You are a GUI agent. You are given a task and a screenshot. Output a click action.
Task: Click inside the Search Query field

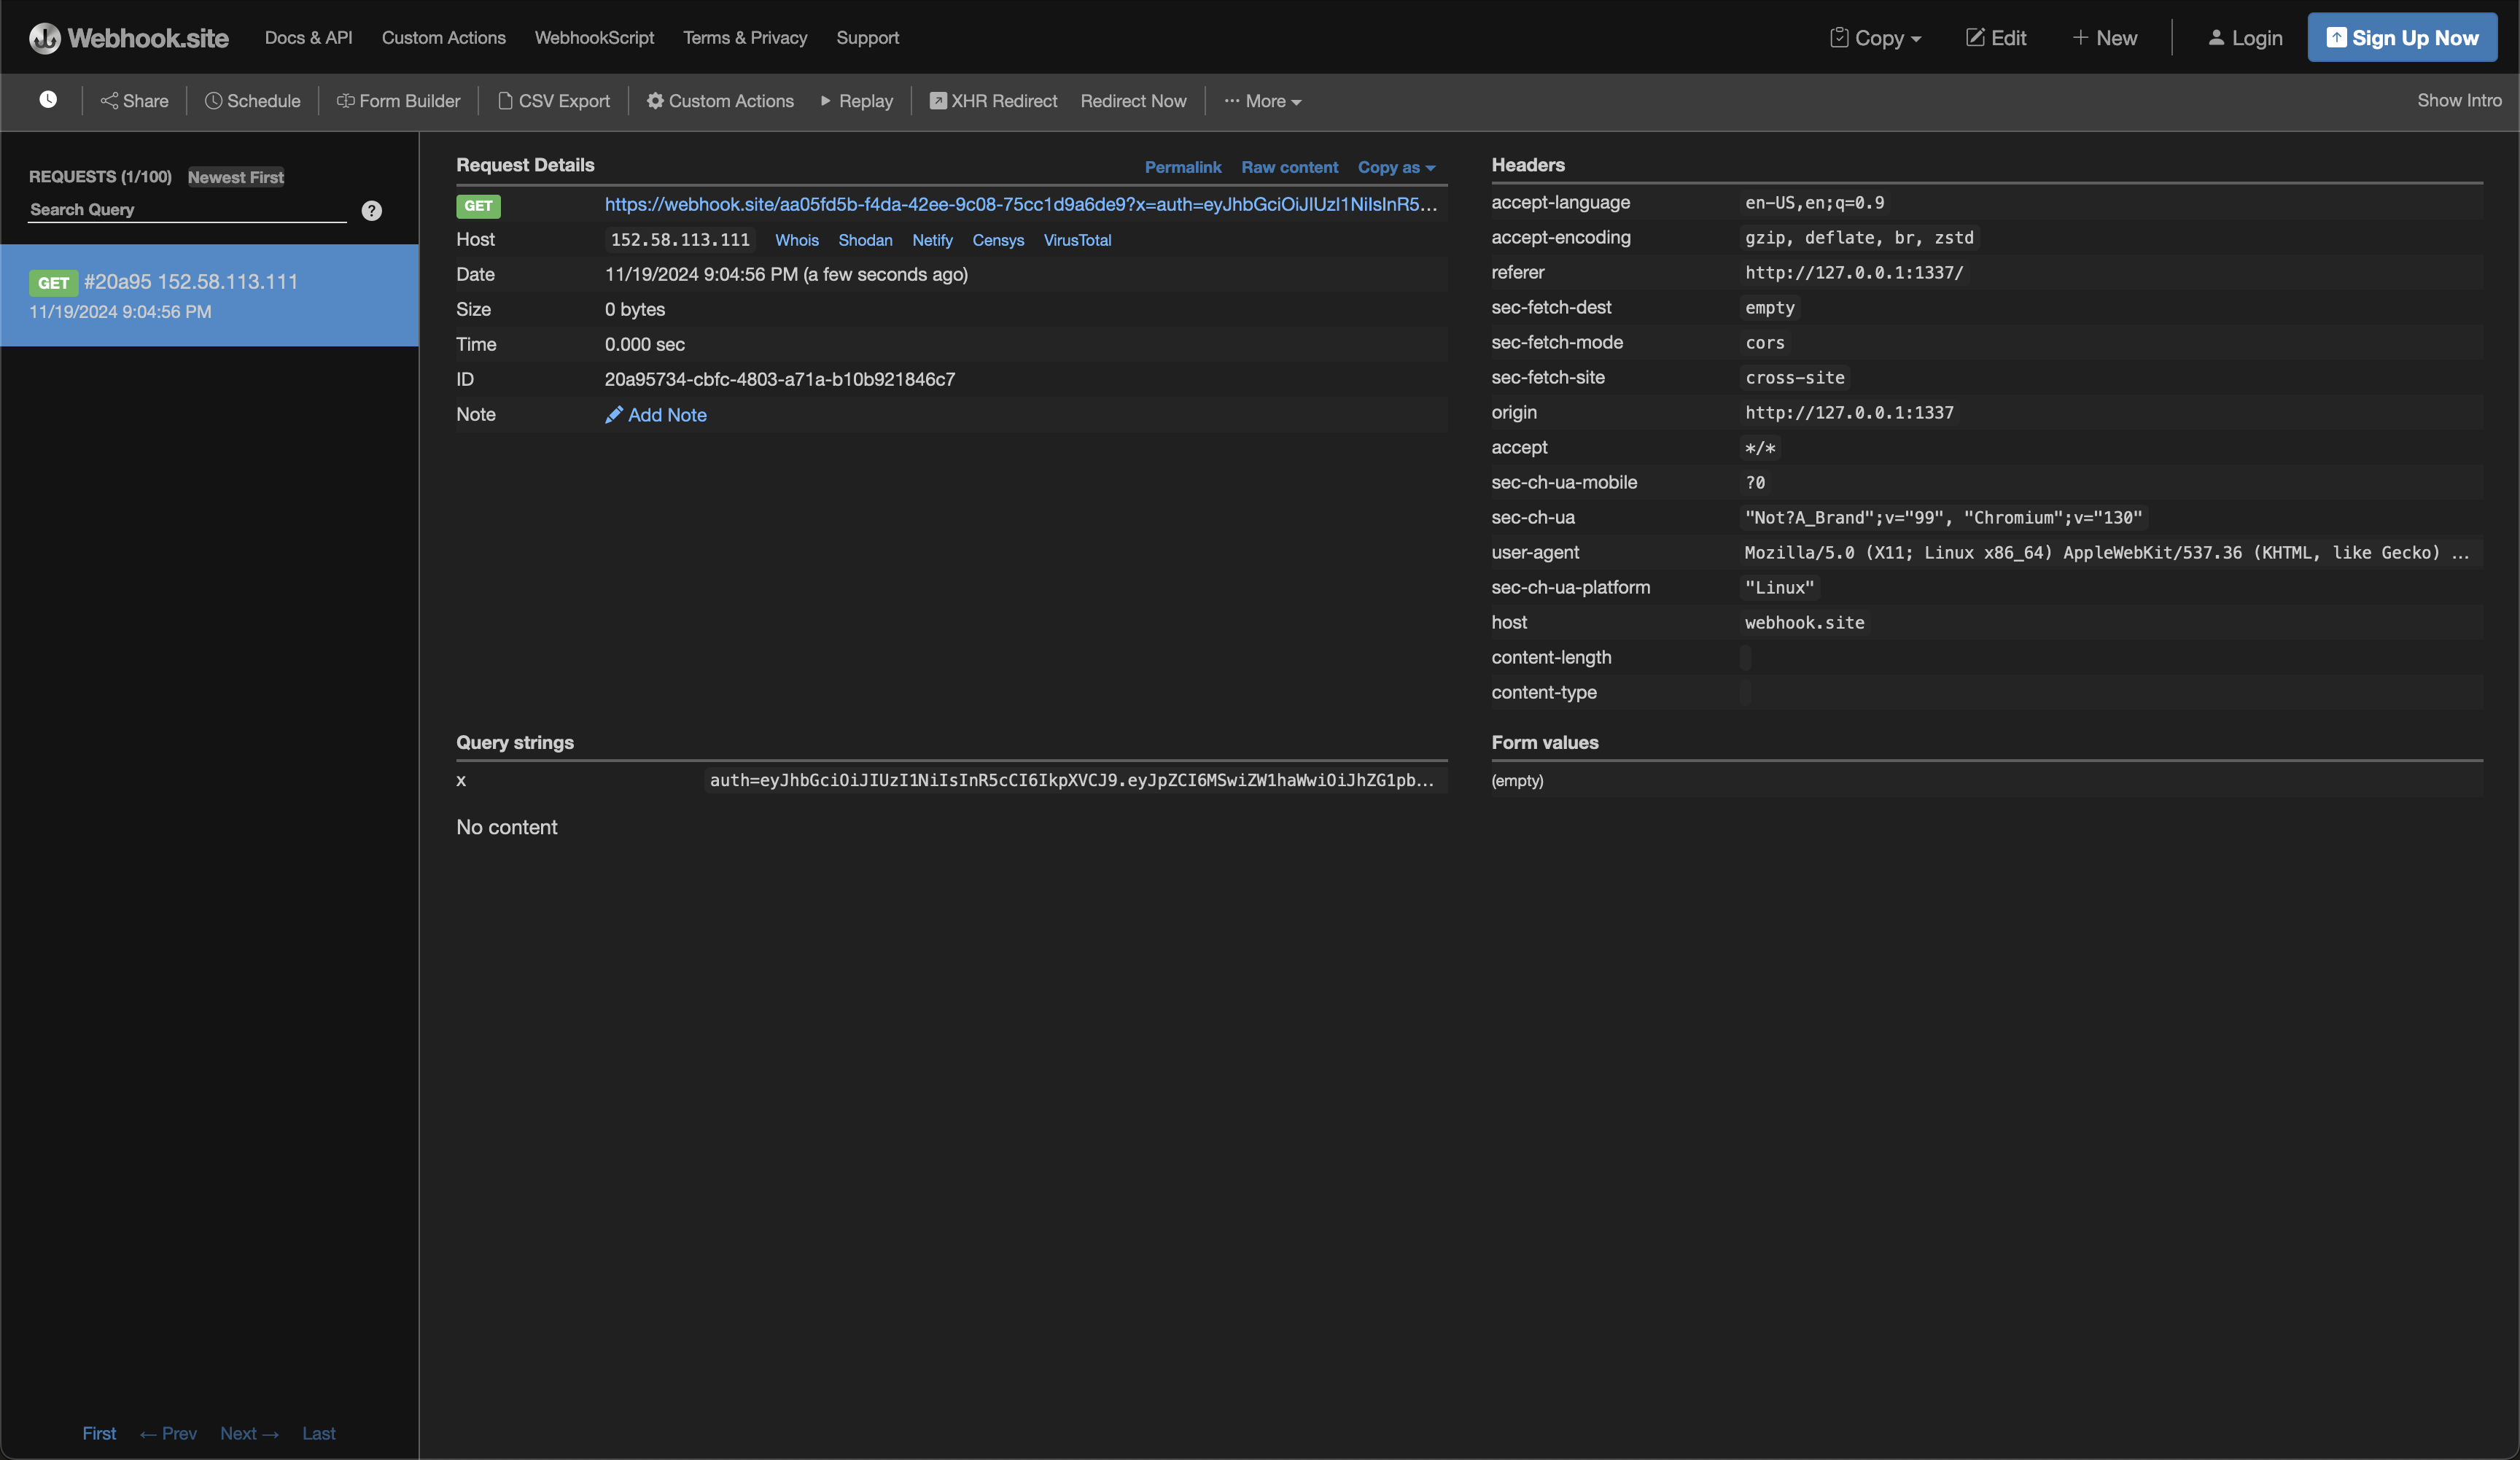(x=185, y=210)
